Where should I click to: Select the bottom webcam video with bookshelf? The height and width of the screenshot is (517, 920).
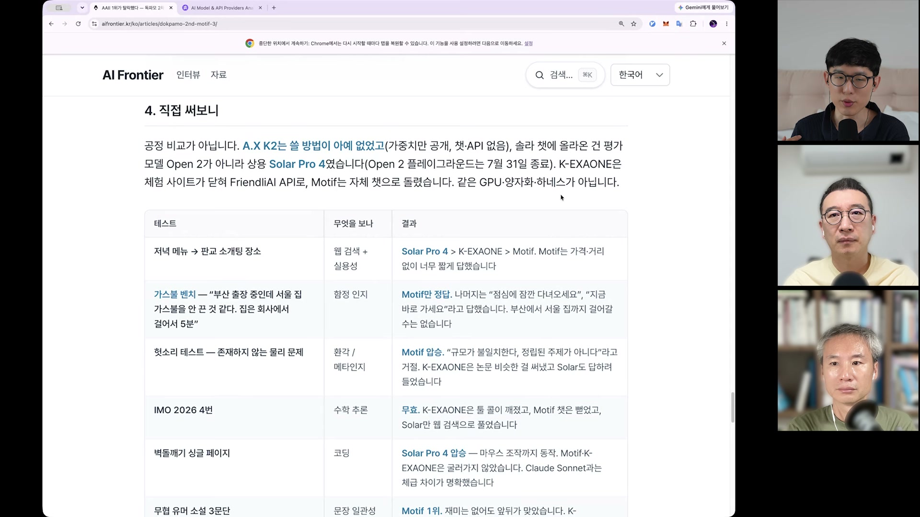[848, 360]
